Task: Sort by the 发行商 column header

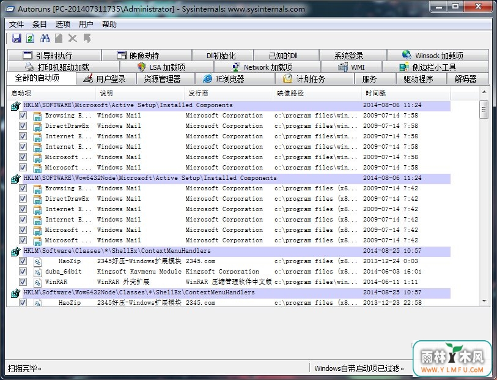Action: coord(229,93)
